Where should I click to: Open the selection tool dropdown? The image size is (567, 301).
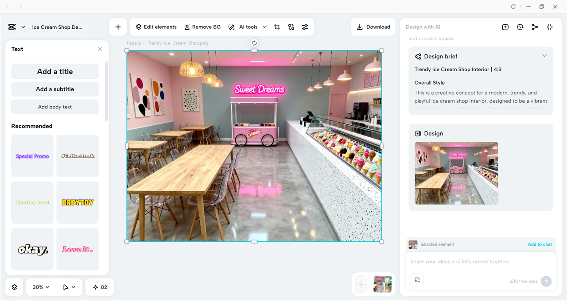coord(69,287)
